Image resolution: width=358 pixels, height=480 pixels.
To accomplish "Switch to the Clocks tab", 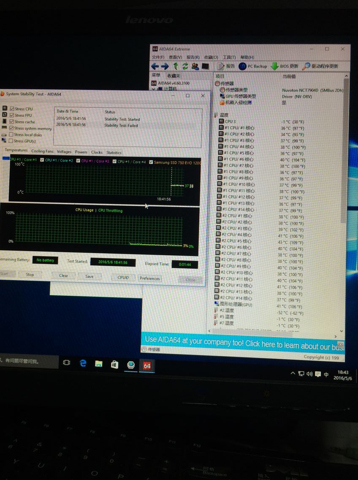I will tap(97, 152).
